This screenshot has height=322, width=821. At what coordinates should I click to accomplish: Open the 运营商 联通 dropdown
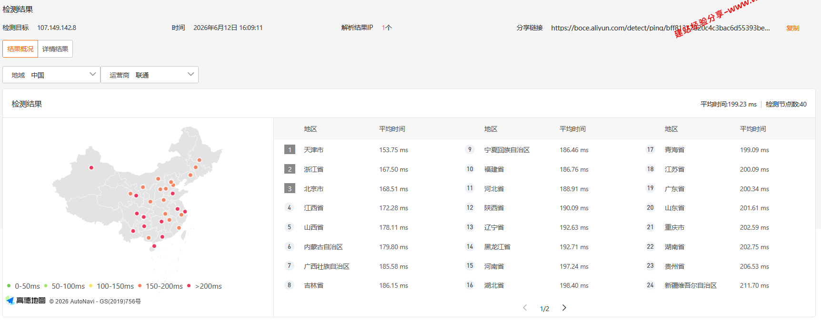tap(150, 75)
